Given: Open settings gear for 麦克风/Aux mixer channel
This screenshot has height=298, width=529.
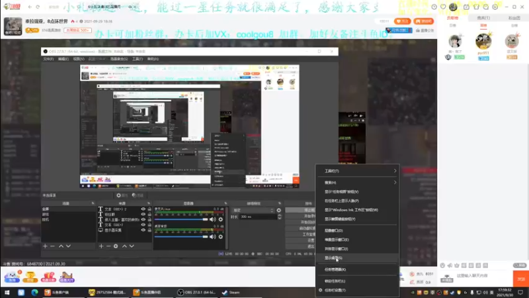Looking at the screenshot, I should click(x=221, y=220).
